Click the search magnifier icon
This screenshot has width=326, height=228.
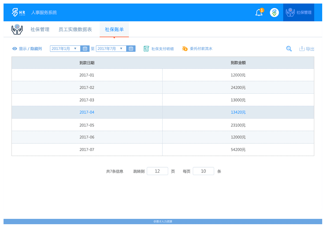pos(289,49)
